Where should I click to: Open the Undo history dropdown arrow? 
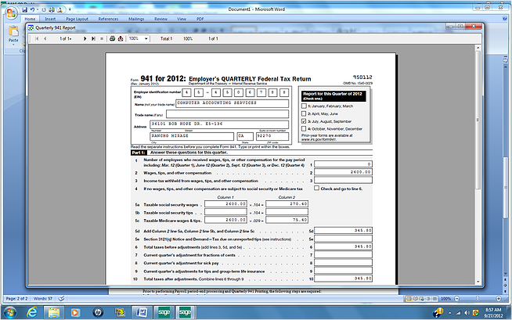[38, 10]
